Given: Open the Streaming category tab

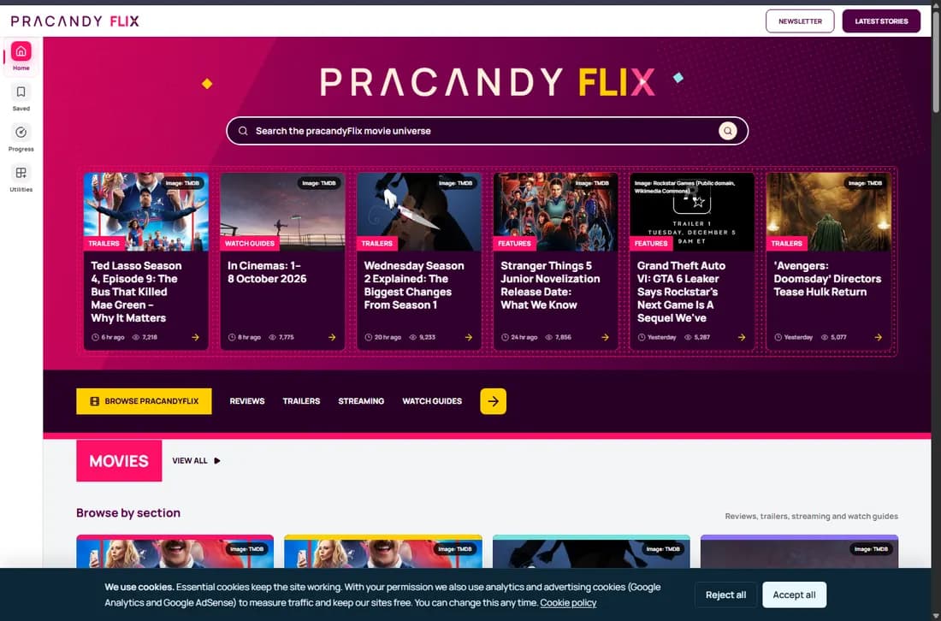Looking at the screenshot, I should (361, 401).
